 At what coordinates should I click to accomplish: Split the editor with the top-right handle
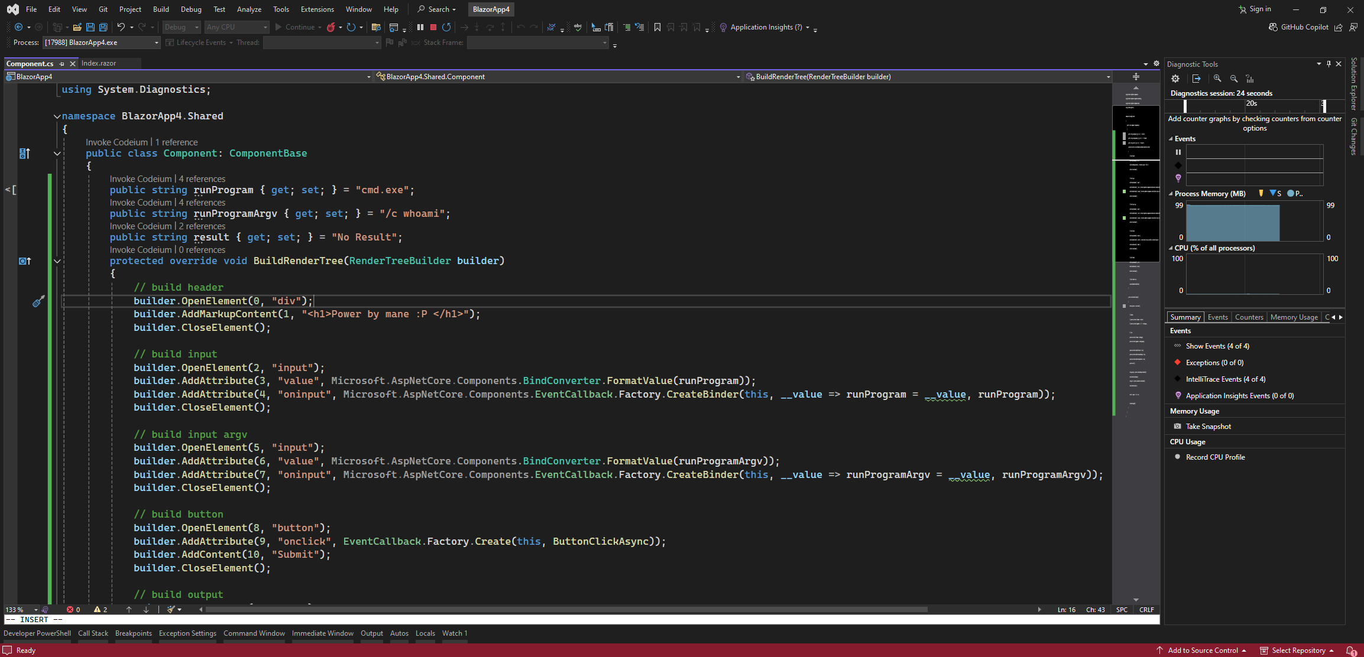coord(1136,77)
